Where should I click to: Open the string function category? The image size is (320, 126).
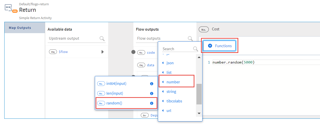[171, 92]
